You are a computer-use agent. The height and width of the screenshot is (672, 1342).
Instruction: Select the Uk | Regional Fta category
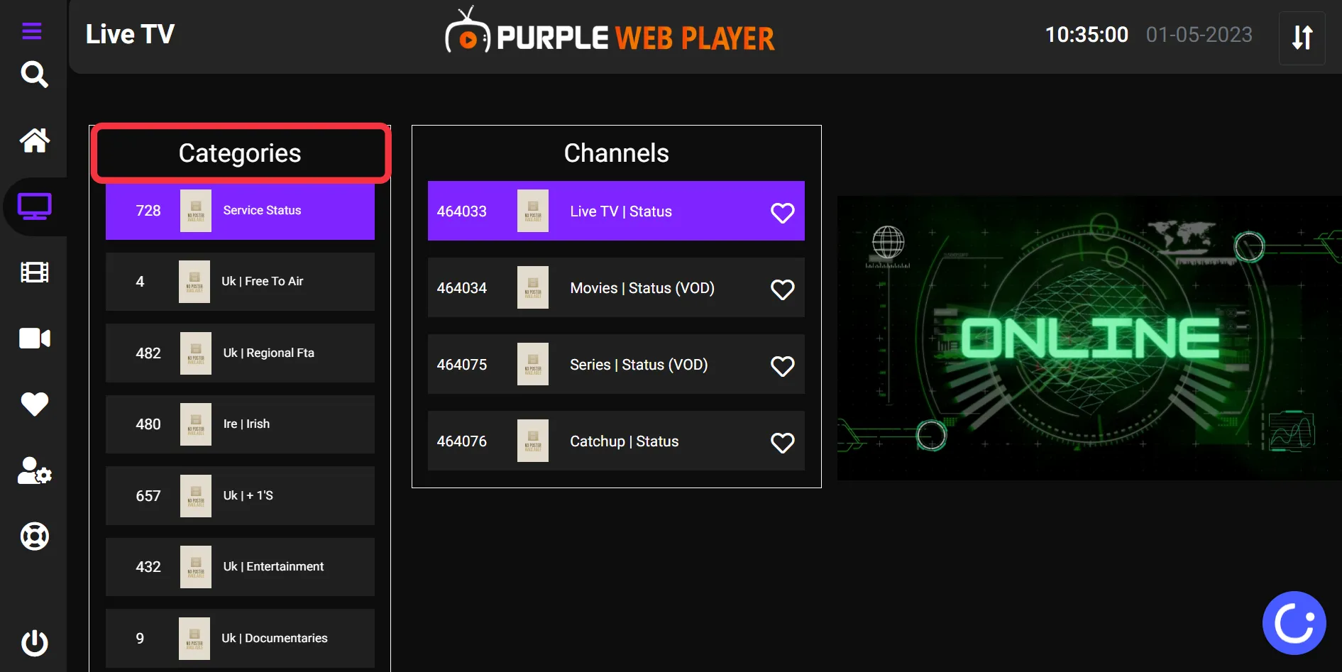240,353
